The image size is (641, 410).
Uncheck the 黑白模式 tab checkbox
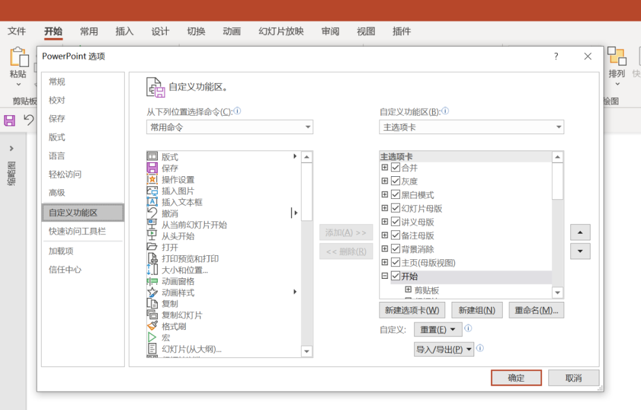pos(395,194)
